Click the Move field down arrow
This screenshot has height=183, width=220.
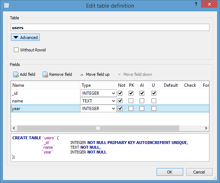135,74
